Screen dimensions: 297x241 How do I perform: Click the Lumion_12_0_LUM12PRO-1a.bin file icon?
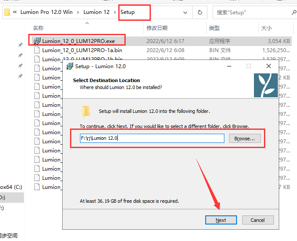point(37,50)
